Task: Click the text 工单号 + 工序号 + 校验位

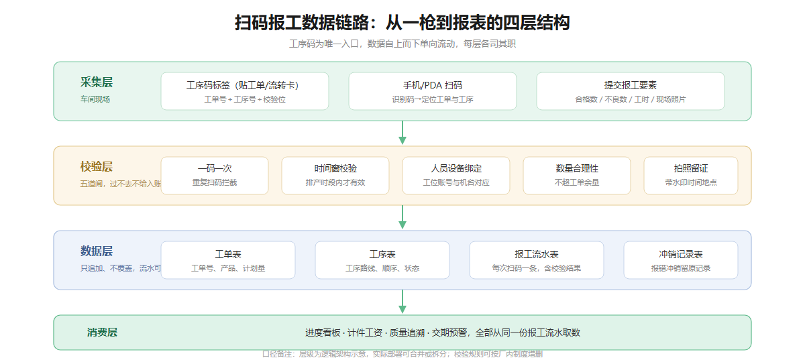Action: [245, 99]
